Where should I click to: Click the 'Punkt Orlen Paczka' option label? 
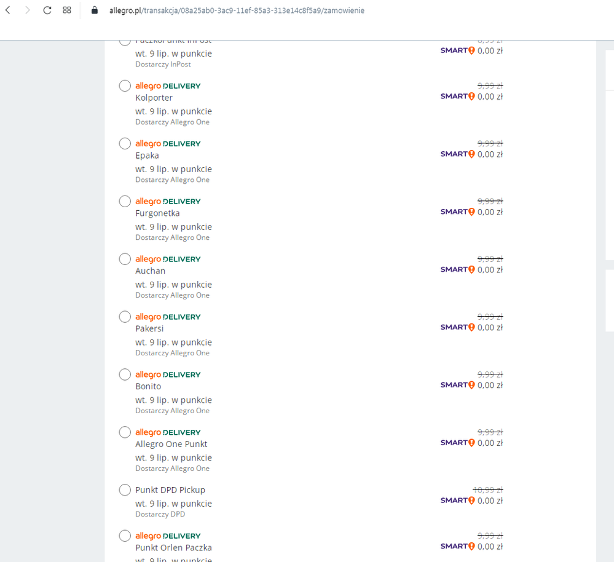[173, 548]
